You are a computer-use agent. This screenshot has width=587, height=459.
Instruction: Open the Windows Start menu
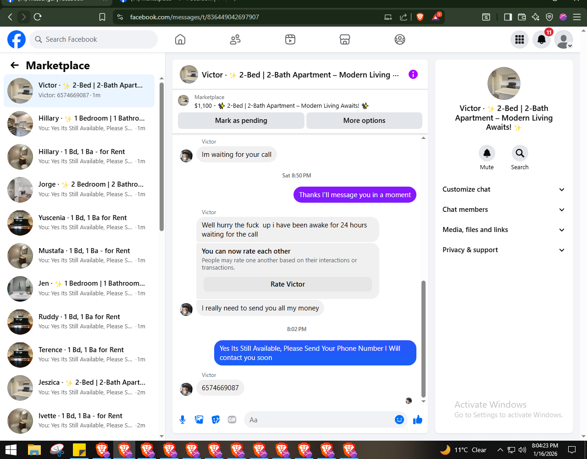pos(11,450)
